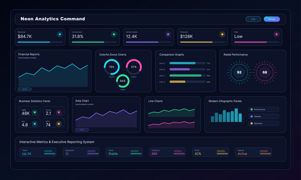Click the yellow dot icon next to NPS 74
Screen dimensions: 301x180
(59, 124)
